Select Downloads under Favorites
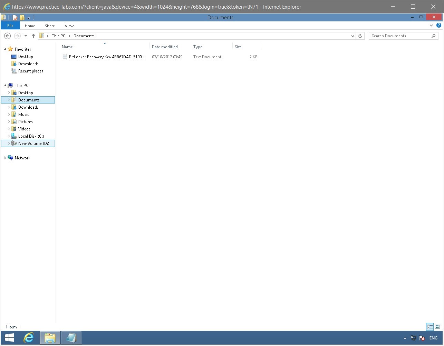The image size is (444, 346). [28, 63]
